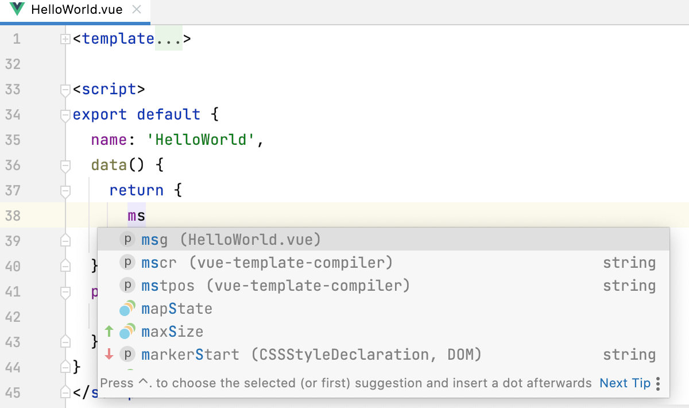The width and height of the screenshot is (689, 408).
Task: Click line number 38 in the gutter
Action: click(13, 215)
